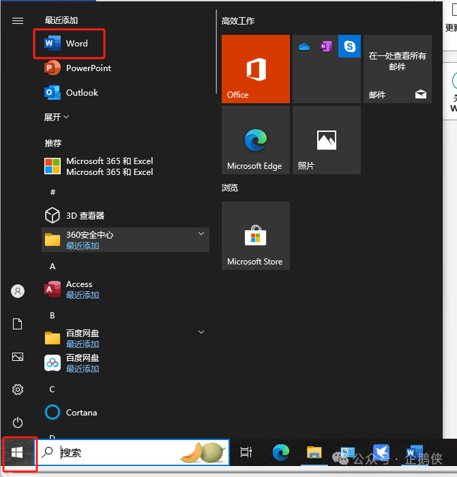This screenshot has height=477, width=457.
Task: Open the 照片 Photos tile
Action: tap(327, 140)
